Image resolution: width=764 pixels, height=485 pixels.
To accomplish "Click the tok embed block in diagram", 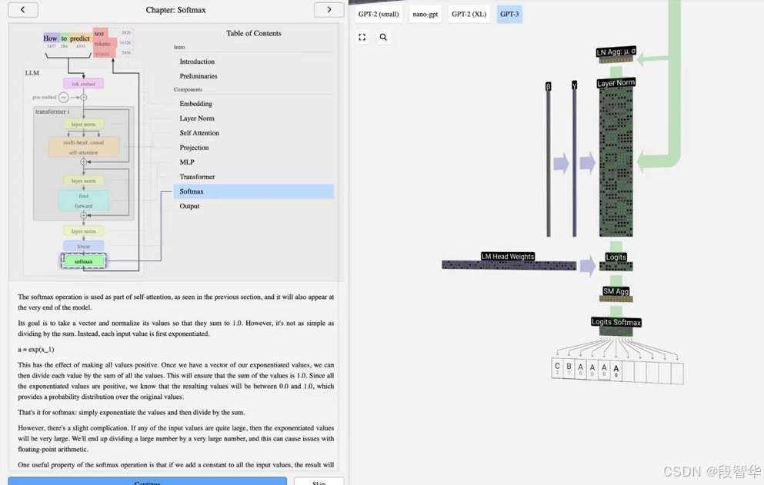I will (83, 84).
